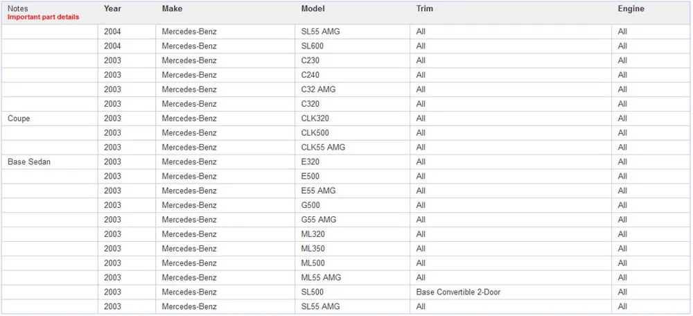Click the E500 model cell
Image resolution: width=693 pixels, height=316 pixels.
[310, 176]
